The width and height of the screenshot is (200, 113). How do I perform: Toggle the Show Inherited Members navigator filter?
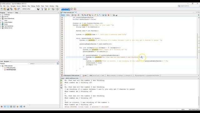point(2,106)
